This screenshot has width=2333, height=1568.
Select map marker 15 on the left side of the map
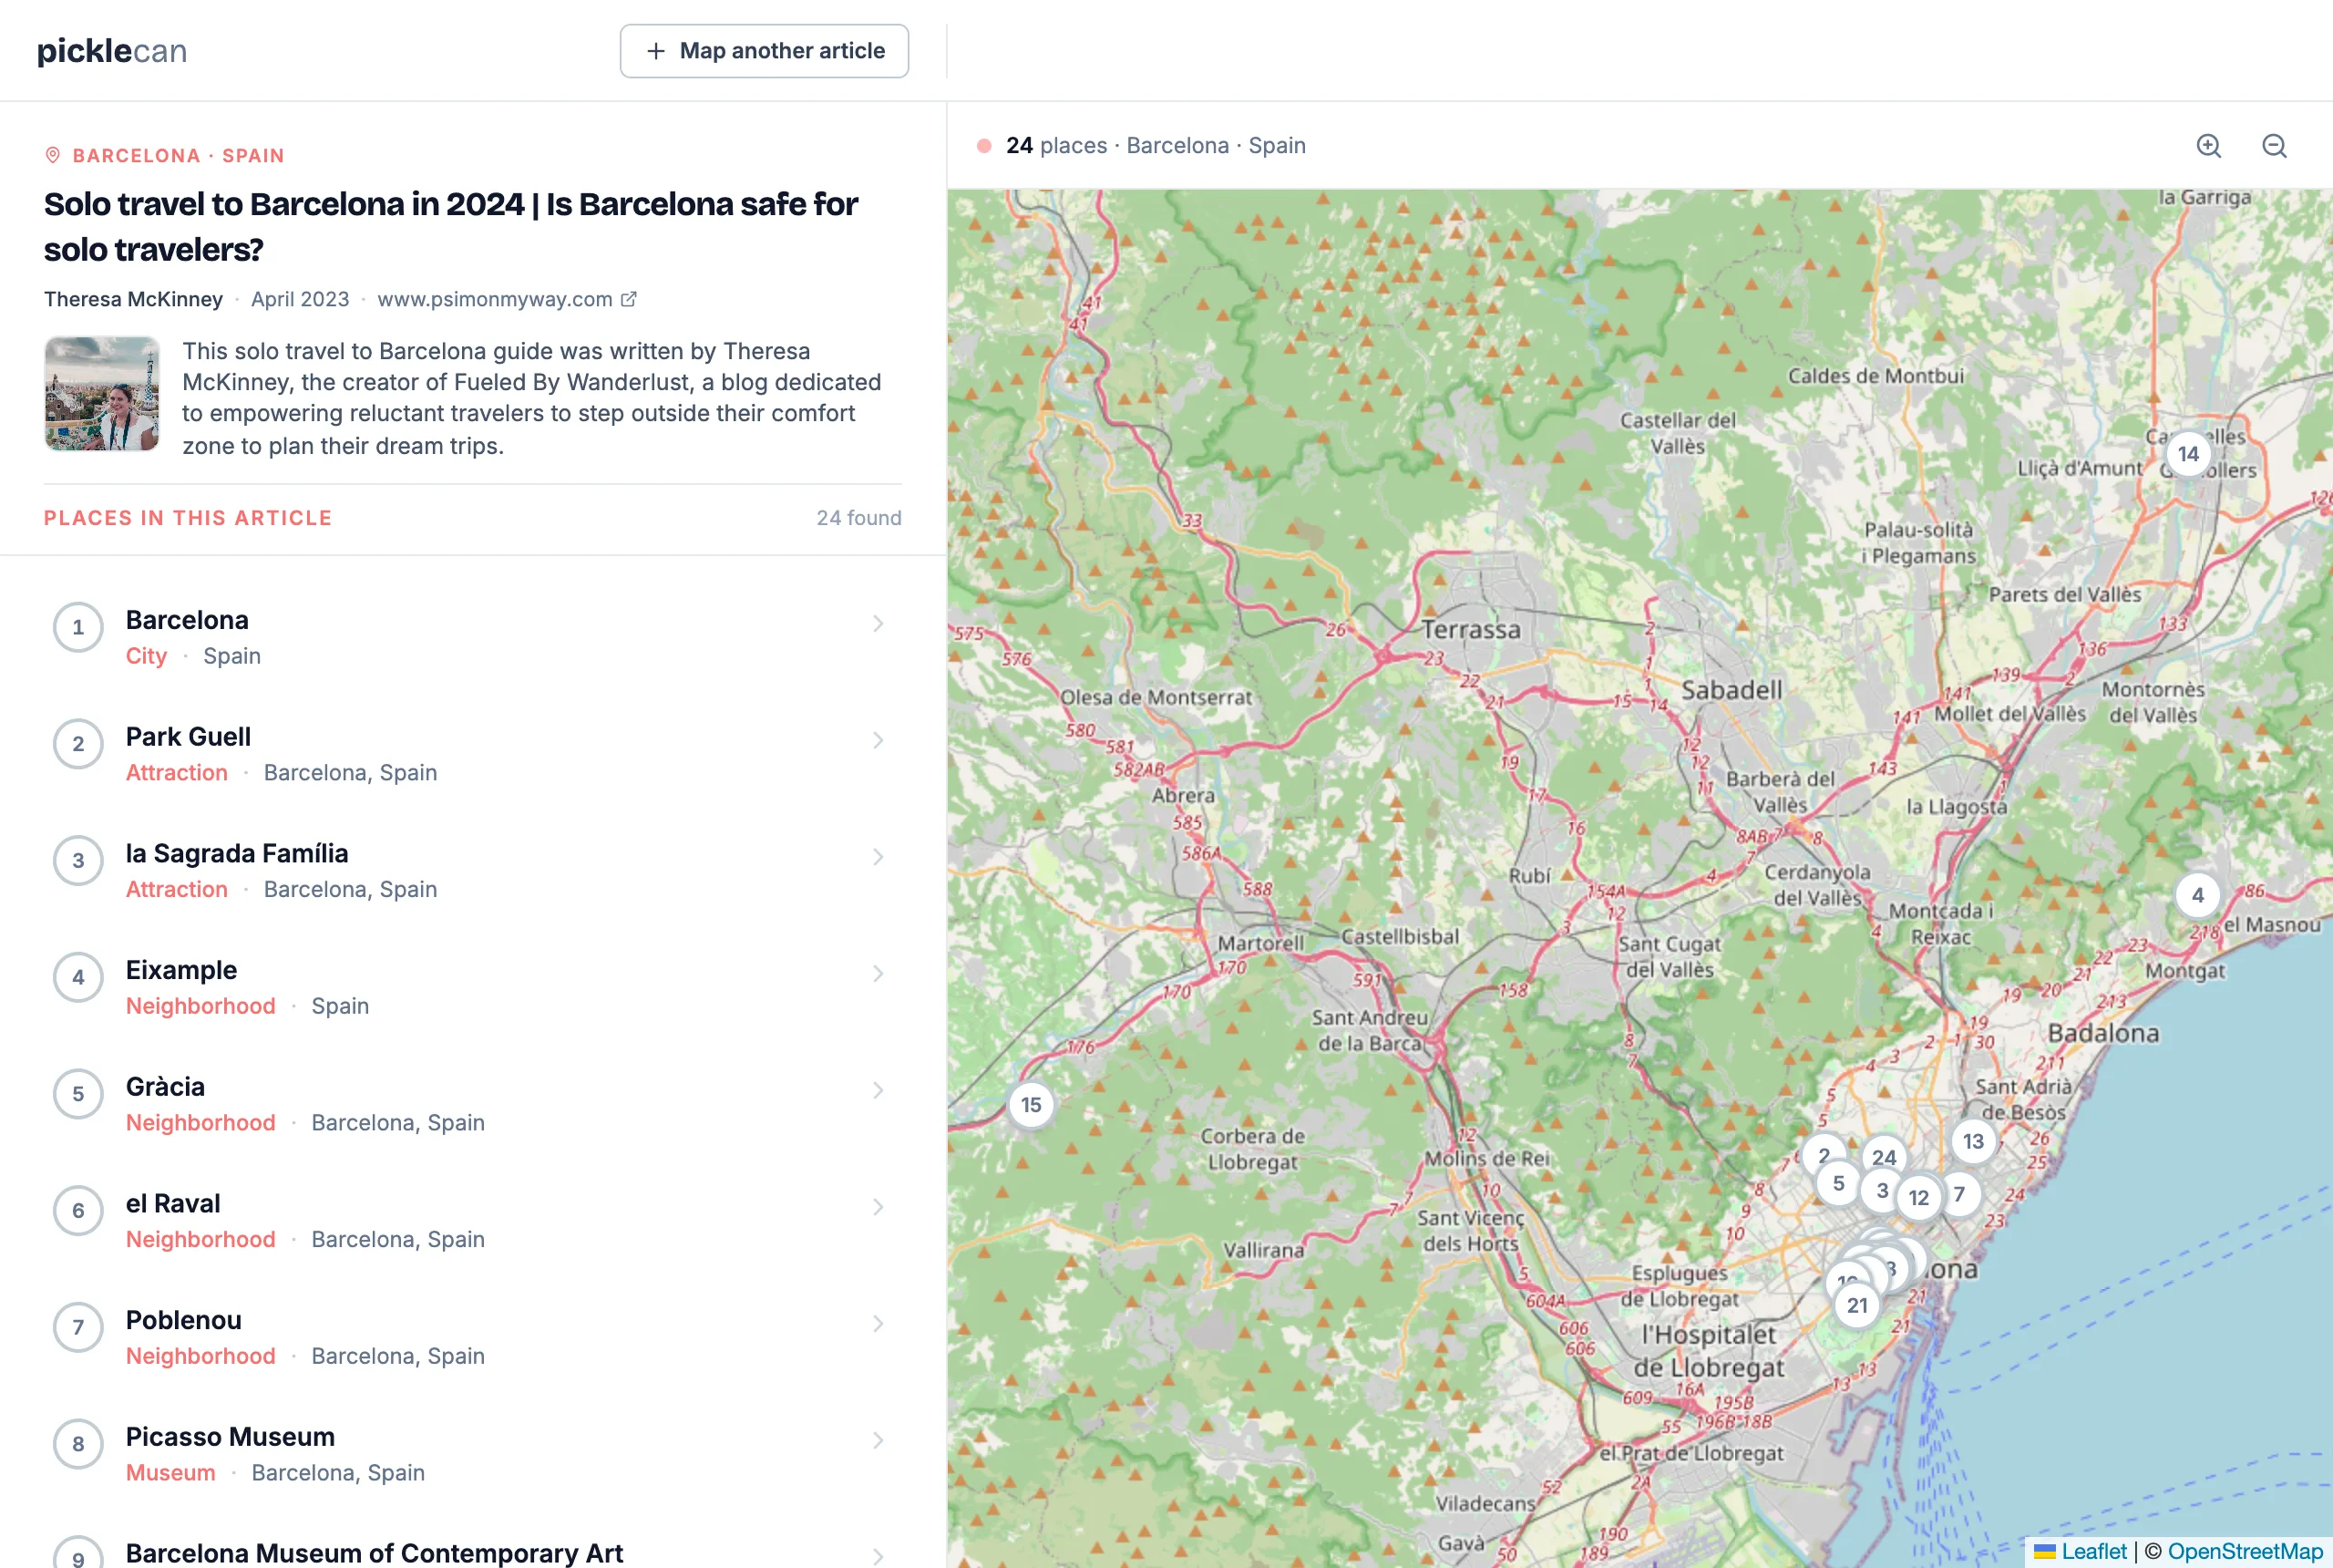(x=1031, y=1105)
